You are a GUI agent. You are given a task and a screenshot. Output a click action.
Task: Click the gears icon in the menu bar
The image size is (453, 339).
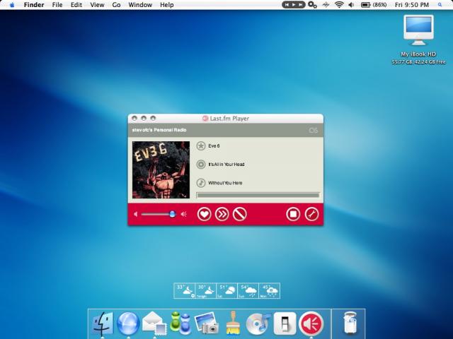312,5
